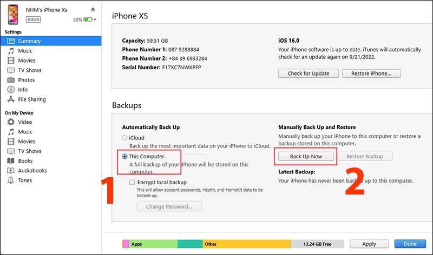This screenshot has height=255, width=433.
Task: Click the Check for Update button
Action: tap(308, 73)
